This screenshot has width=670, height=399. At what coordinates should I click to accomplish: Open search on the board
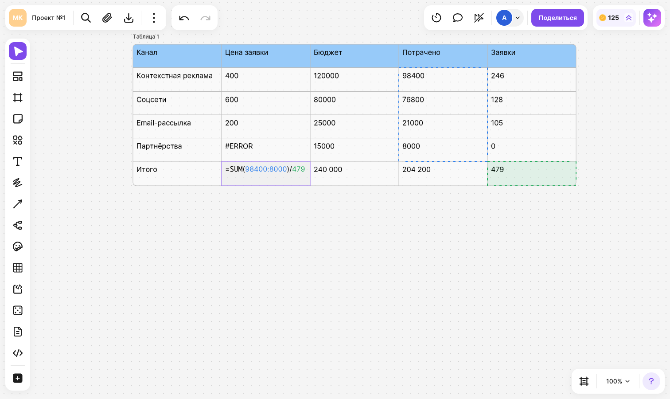pyautogui.click(x=86, y=18)
